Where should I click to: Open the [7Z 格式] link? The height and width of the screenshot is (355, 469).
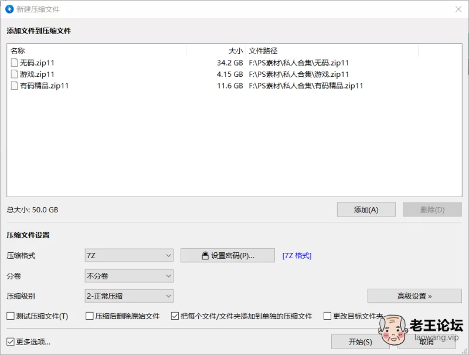tap(297, 256)
